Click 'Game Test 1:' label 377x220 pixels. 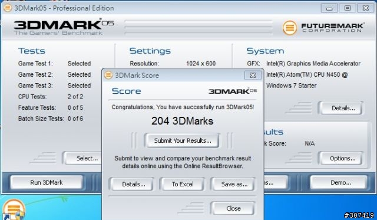pyautogui.click(x=35, y=64)
